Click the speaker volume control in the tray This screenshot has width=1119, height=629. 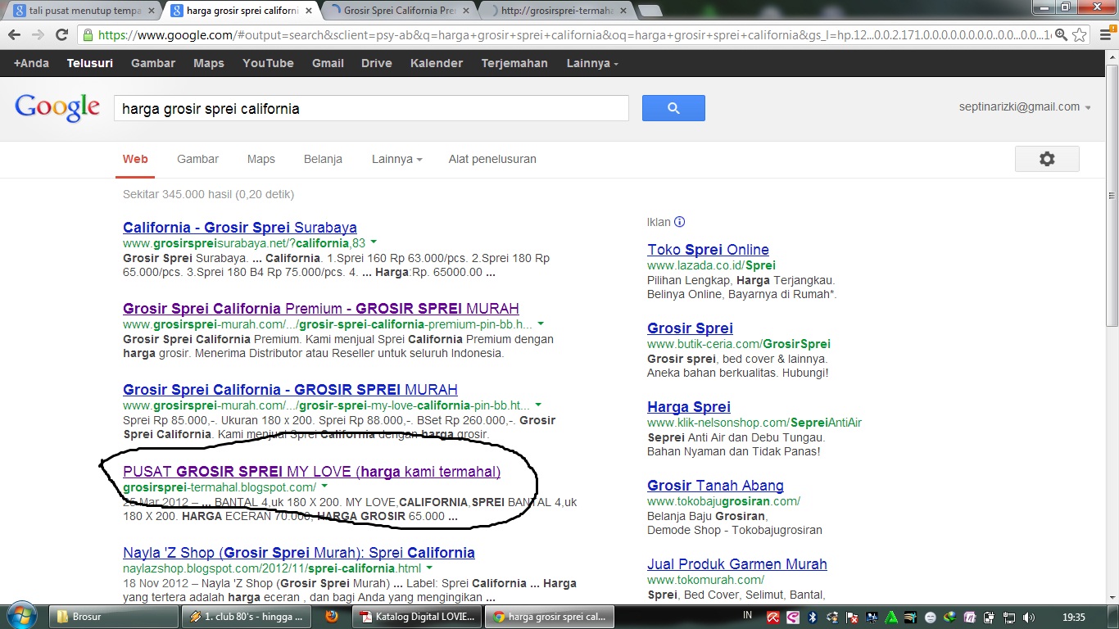1028,618
